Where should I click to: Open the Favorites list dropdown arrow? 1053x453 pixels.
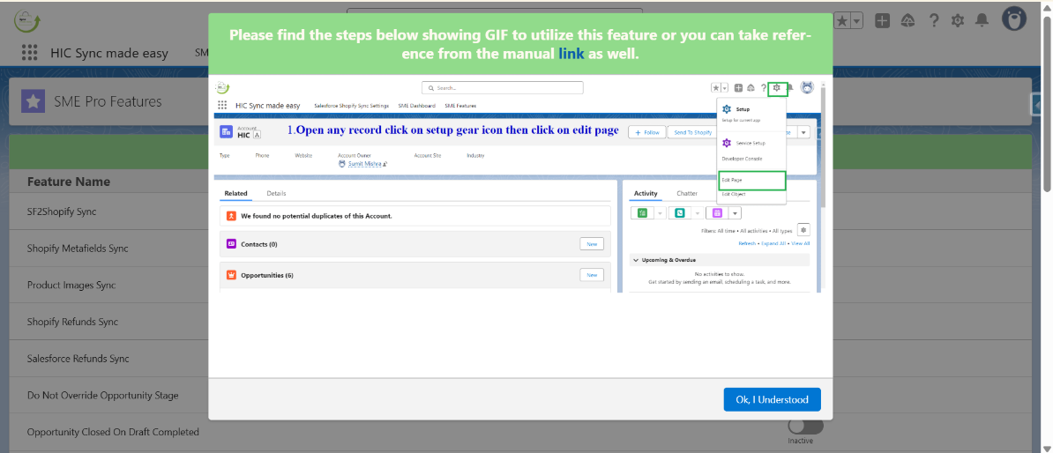point(857,21)
